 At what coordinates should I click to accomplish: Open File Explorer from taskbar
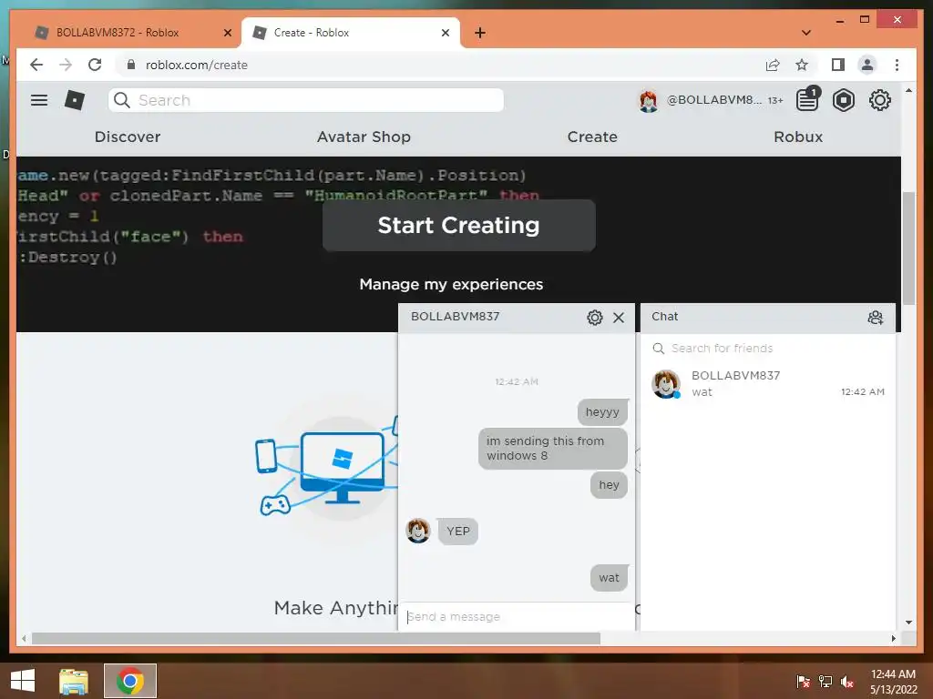(x=74, y=681)
